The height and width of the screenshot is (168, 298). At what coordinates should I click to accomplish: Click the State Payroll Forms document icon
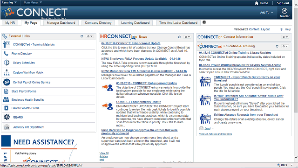[6, 91]
